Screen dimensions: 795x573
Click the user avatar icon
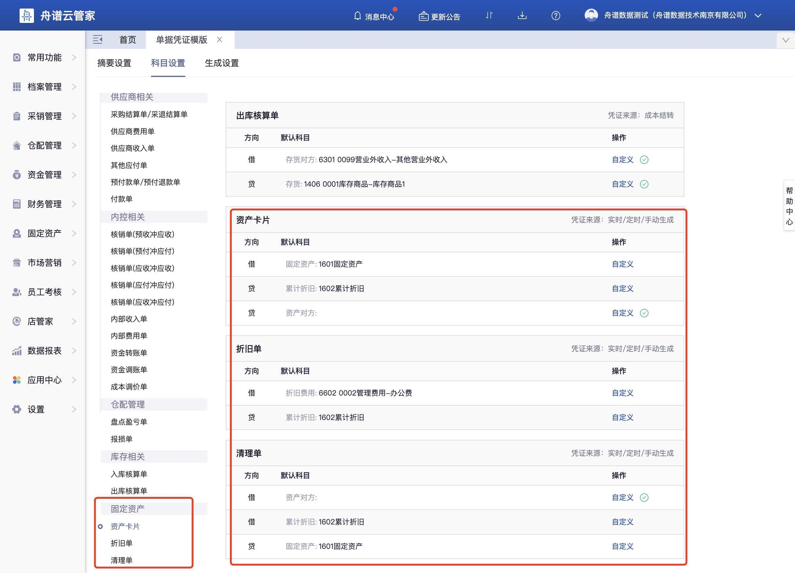pos(591,15)
